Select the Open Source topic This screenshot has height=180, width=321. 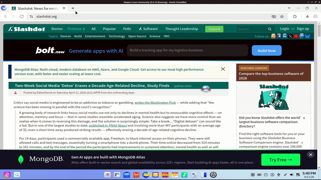137,36
